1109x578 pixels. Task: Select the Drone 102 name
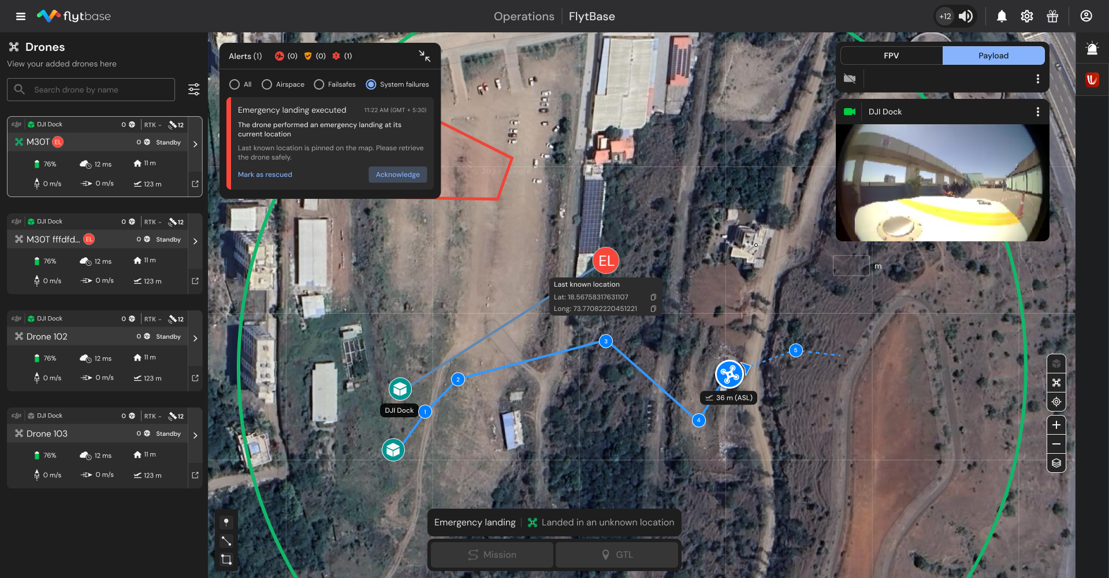coord(47,336)
